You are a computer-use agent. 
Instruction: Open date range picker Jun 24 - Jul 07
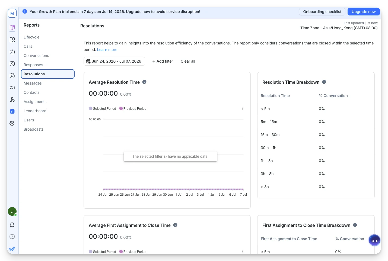point(114,61)
